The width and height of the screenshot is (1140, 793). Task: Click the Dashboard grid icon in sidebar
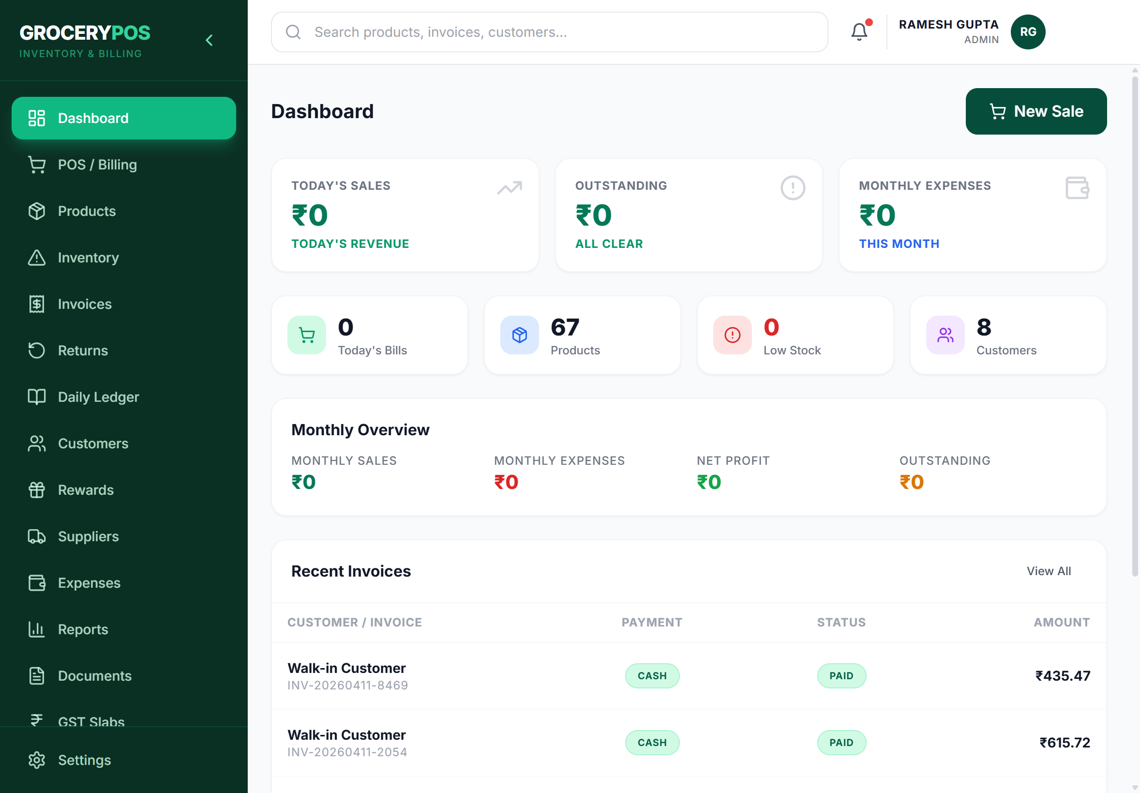[37, 118]
